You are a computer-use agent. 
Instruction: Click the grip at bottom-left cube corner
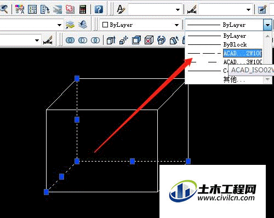46,192
